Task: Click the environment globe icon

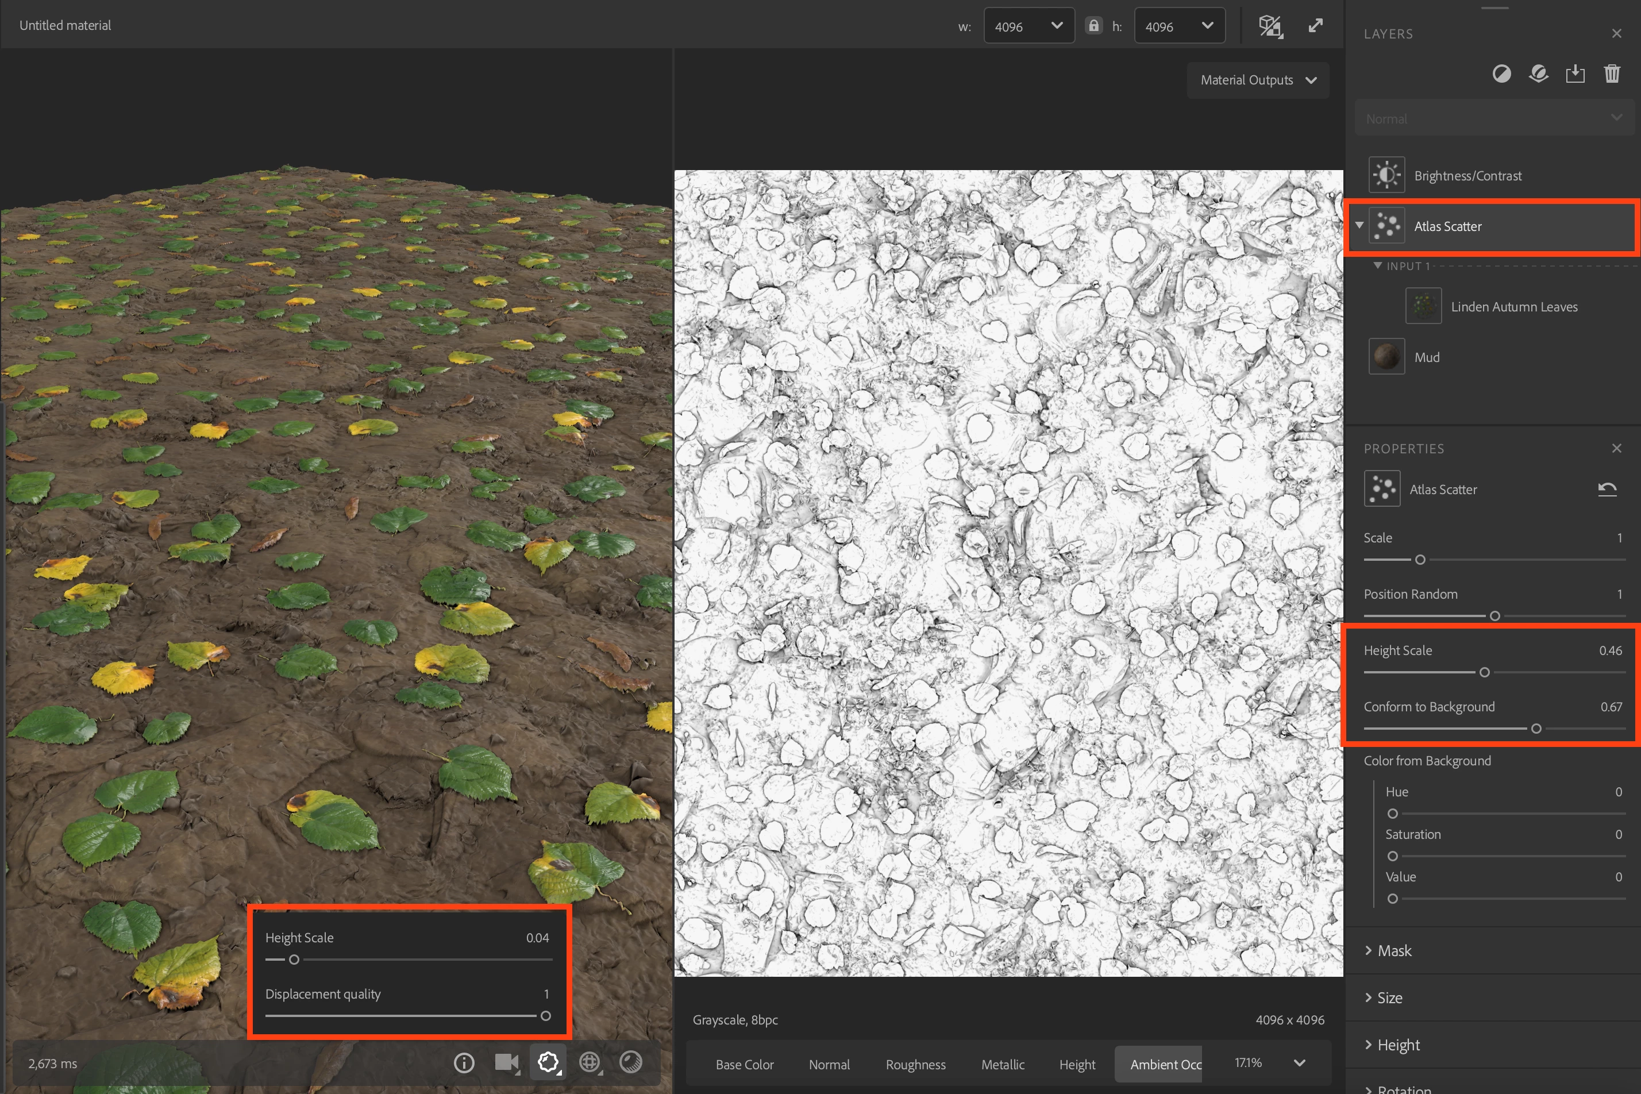Action: click(590, 1062)
